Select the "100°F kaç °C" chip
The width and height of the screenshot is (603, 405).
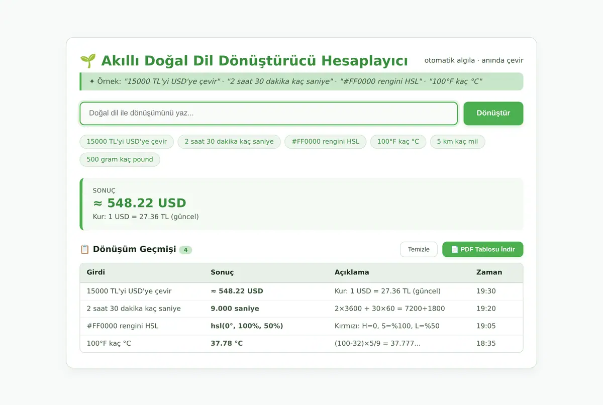tap(398, 142)
